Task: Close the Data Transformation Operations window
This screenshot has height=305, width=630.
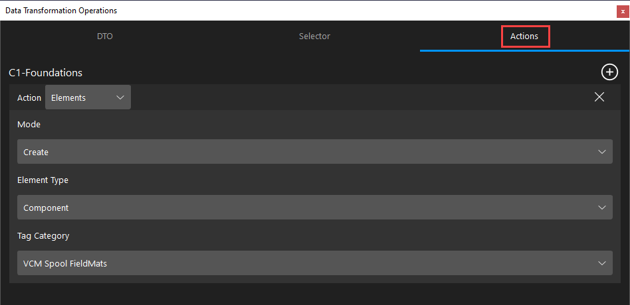Action: pyautogui.click(x=623, y=12)
